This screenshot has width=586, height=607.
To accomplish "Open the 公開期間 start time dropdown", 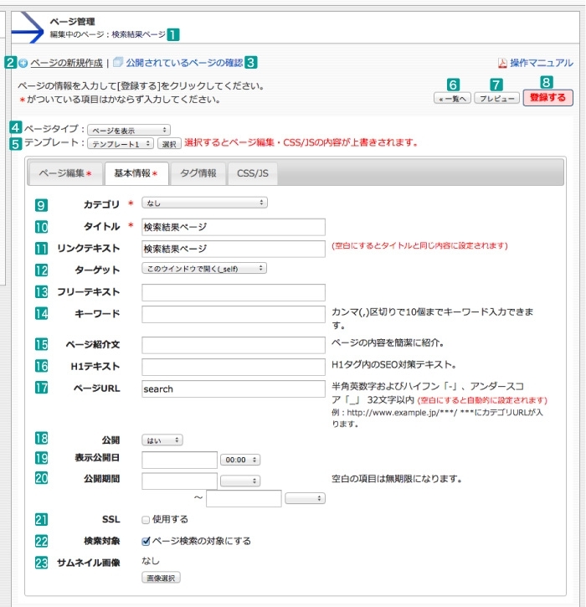I will 240,481.
